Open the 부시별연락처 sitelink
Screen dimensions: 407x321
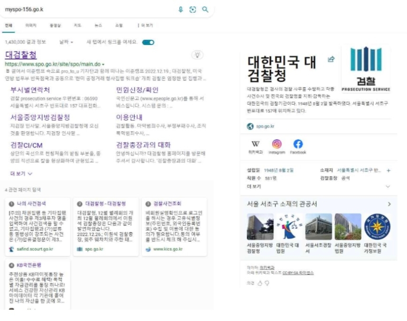[30, 90]
